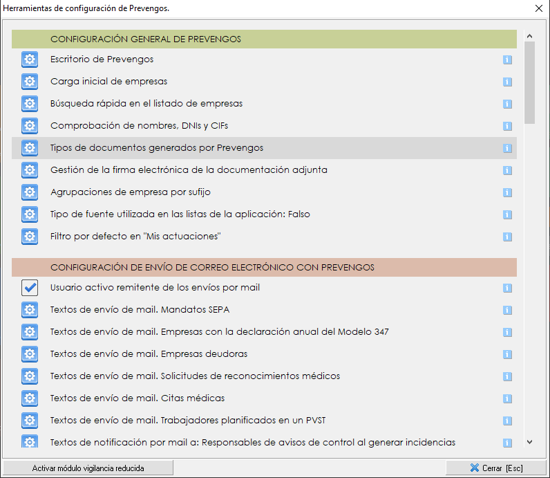Click Activar módulo vigilancia reducida button
This screenshot has width=550, height=478.
tap(88, 468)
